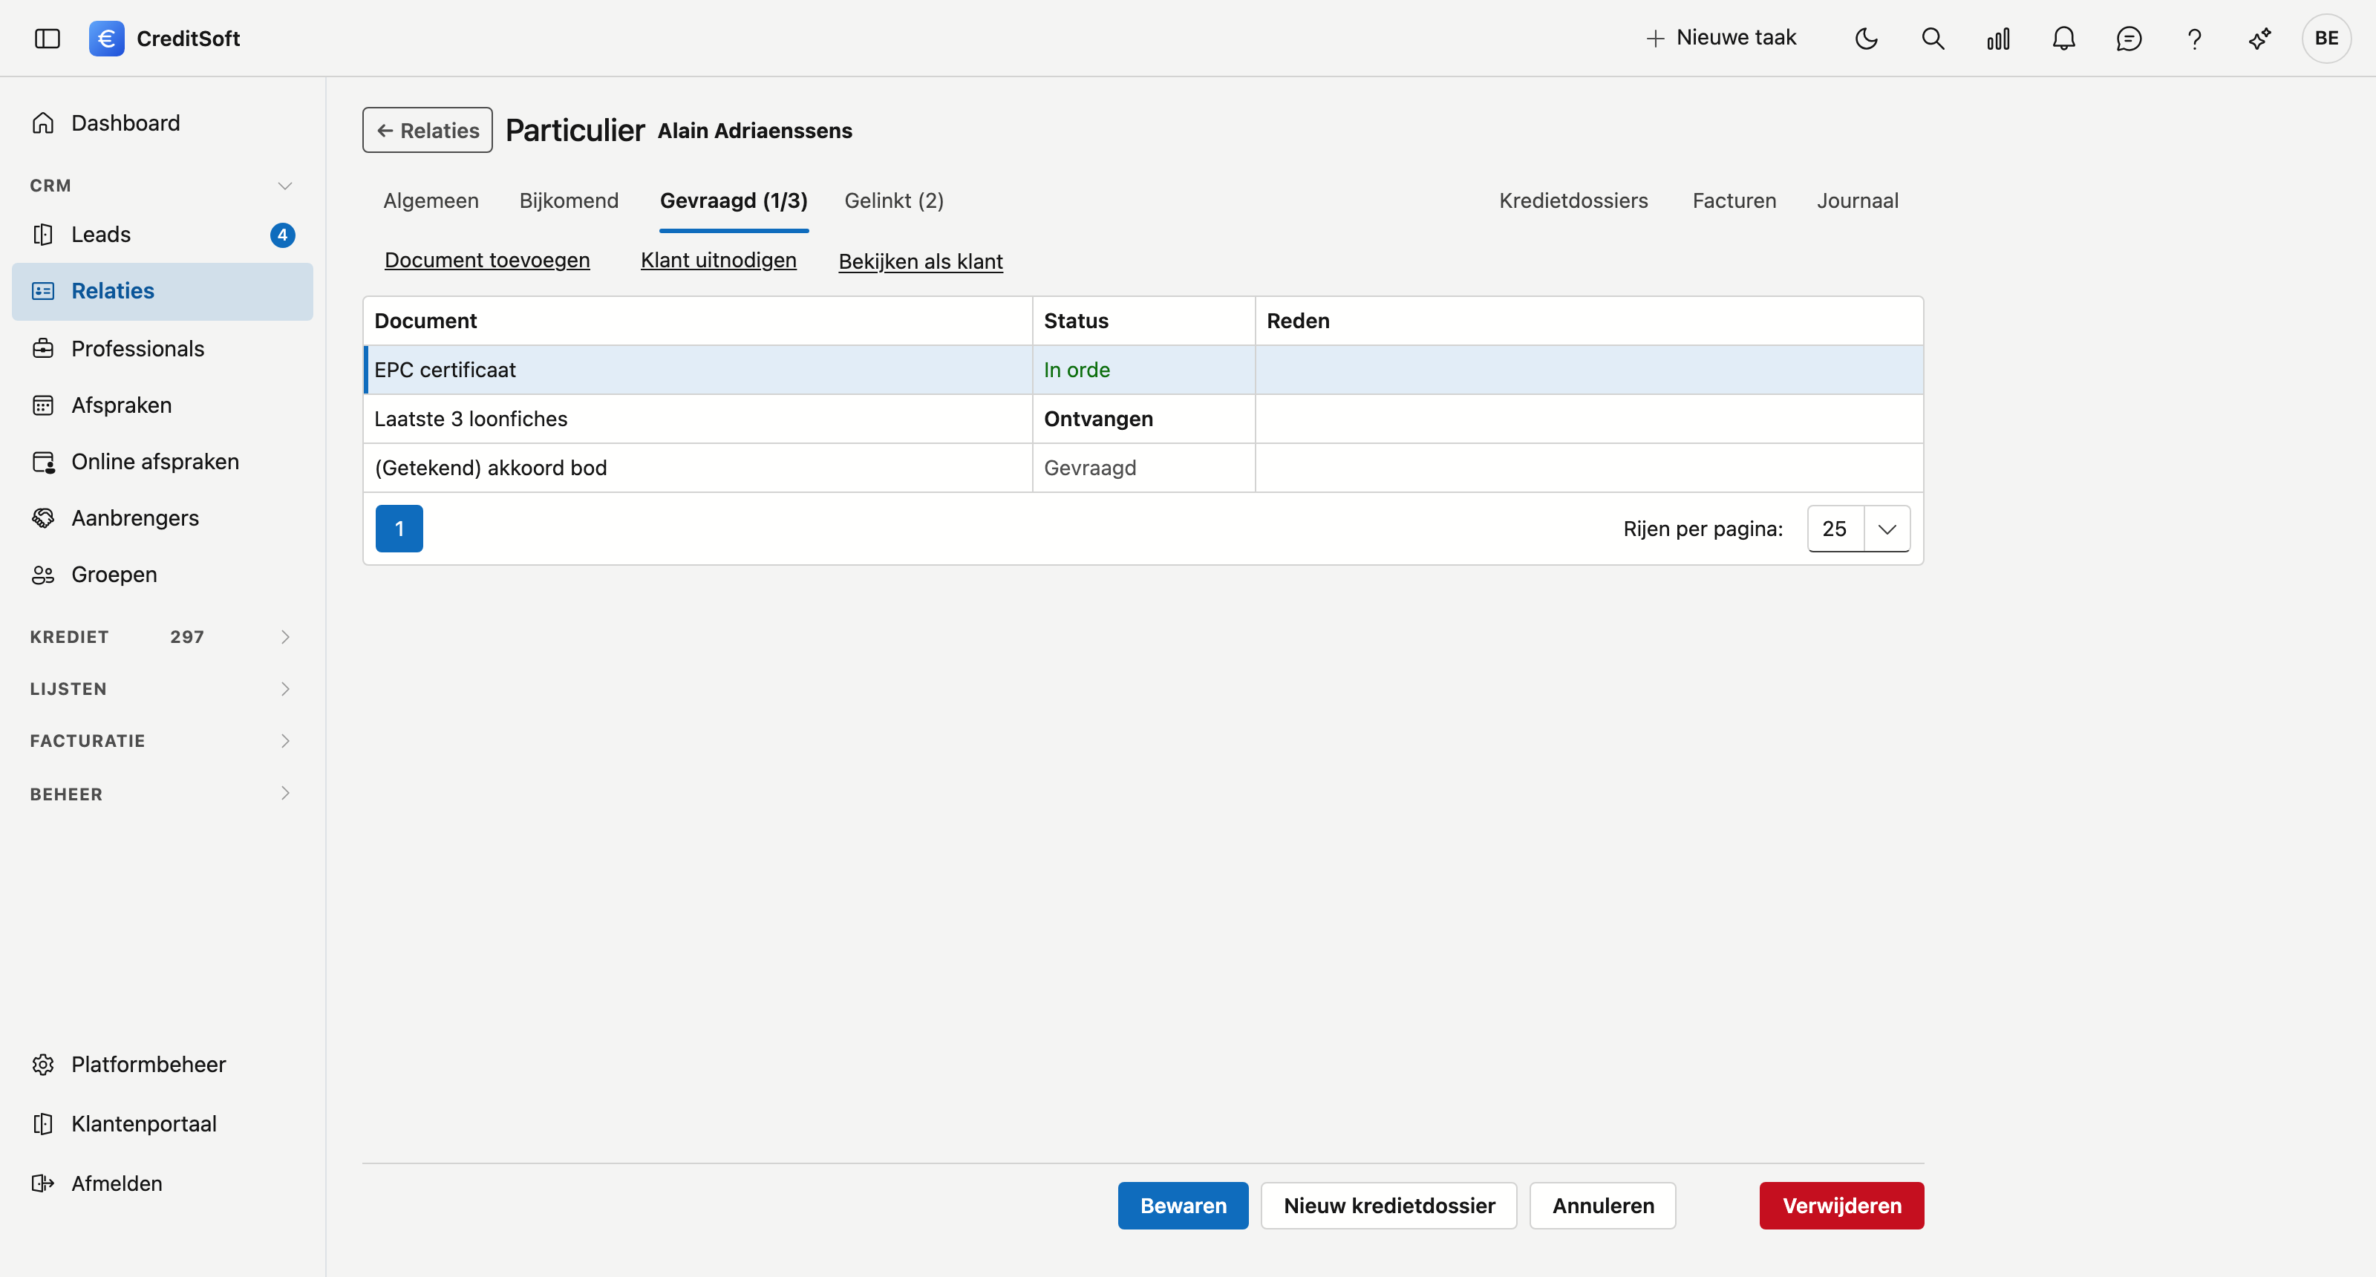
Task: Open the help question mark icon
Action: [x=2194, y=38]
